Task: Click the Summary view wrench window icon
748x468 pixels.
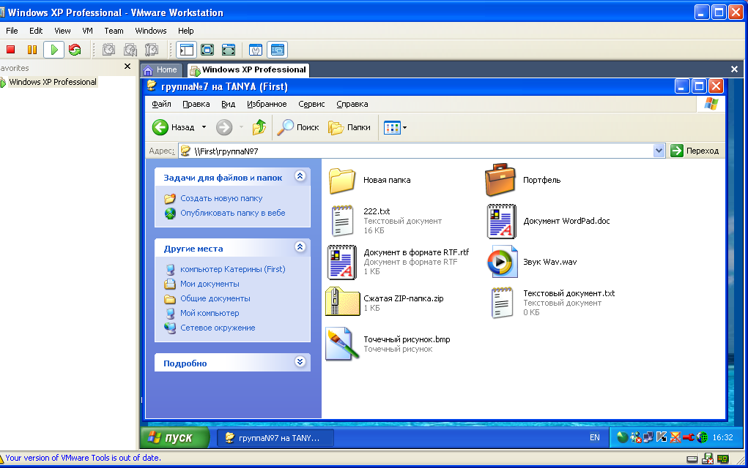Action: pos(256,50)
